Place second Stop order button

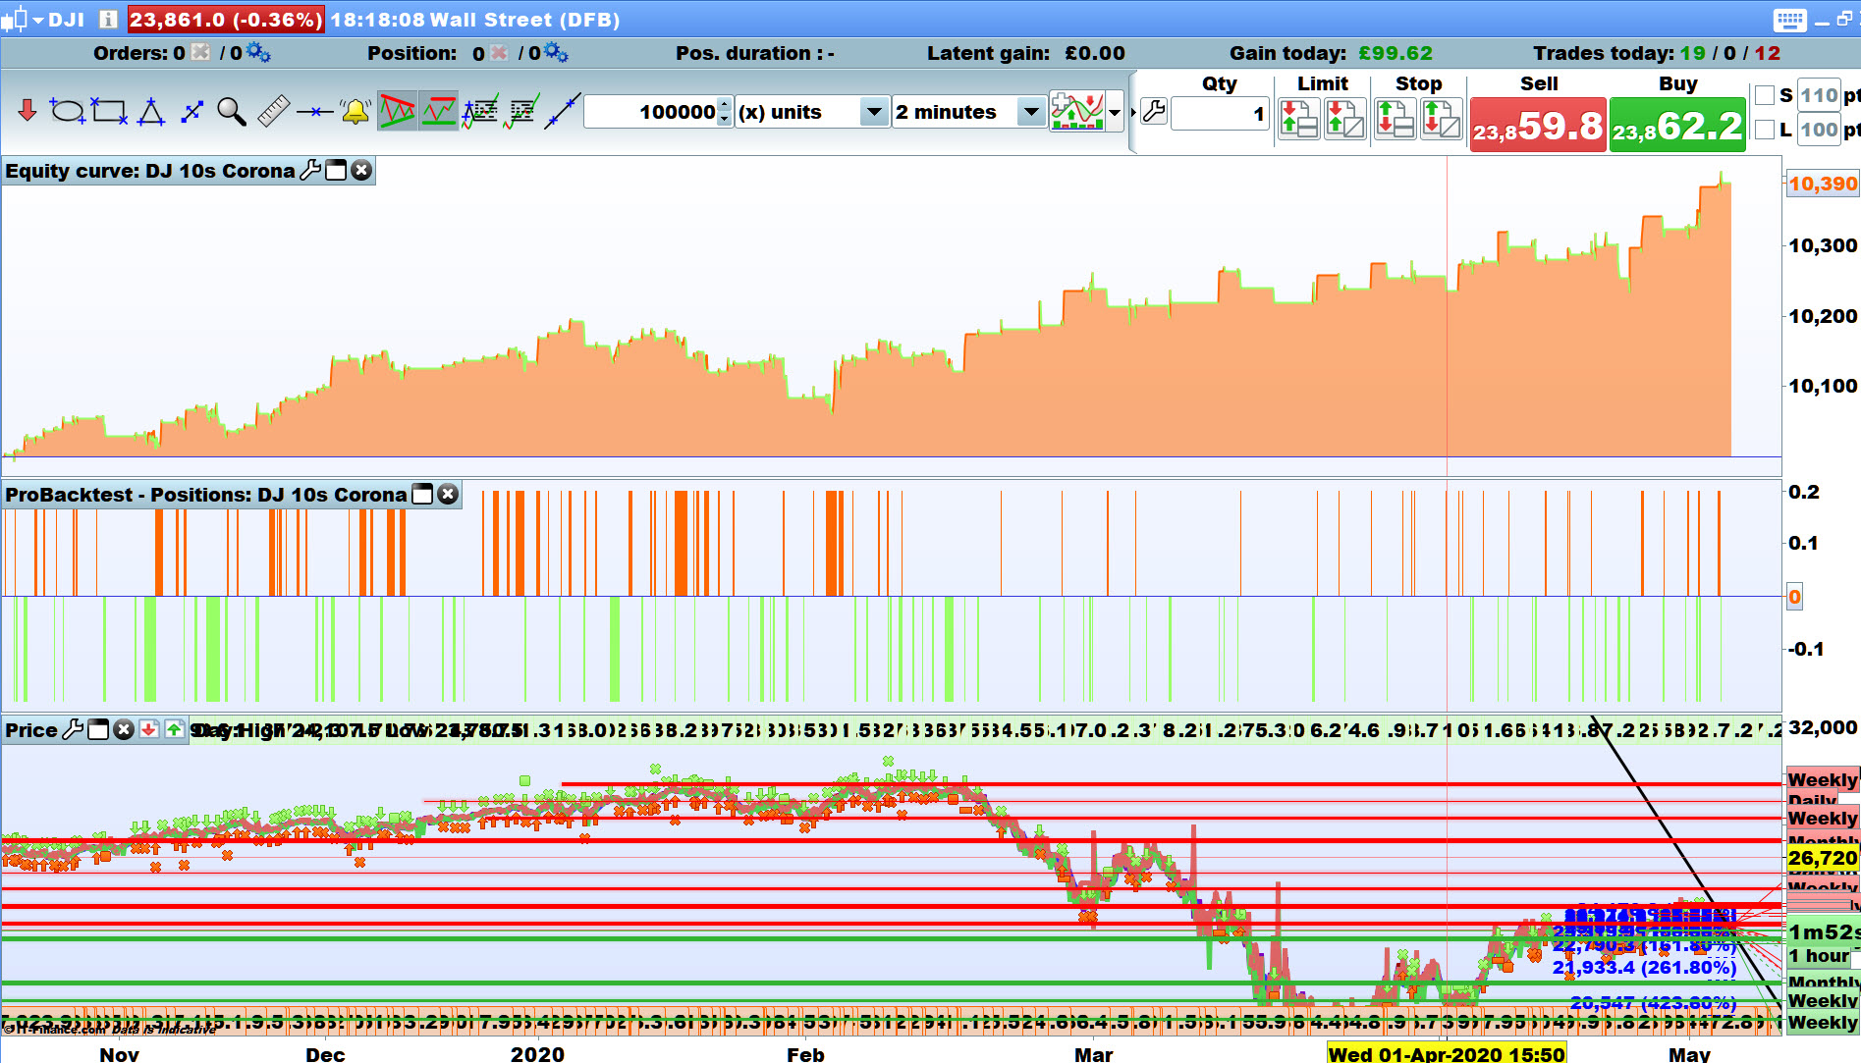click(1441, 119)
